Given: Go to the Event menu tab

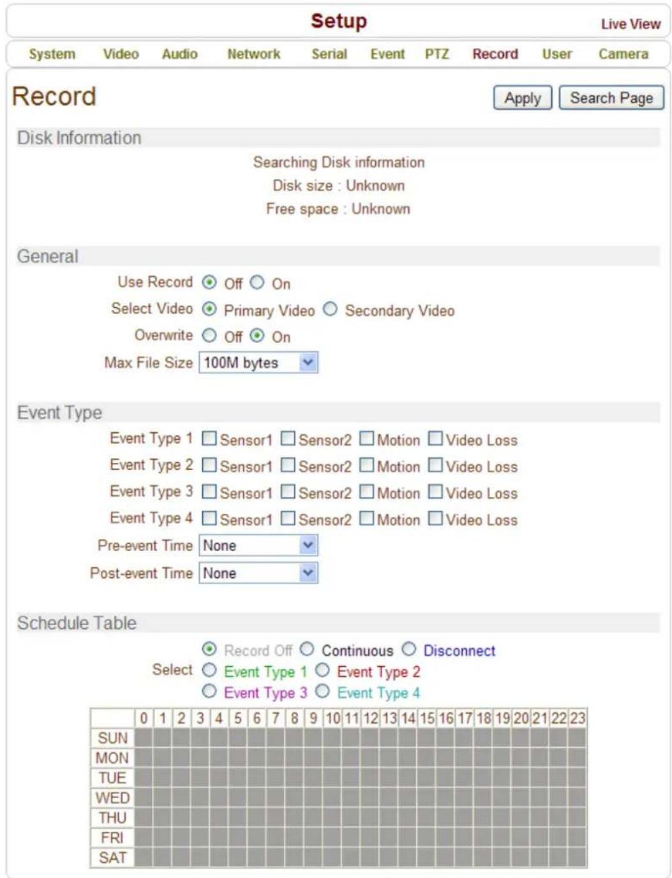Looking at the screenshot, I should click(x=387, y=54).
